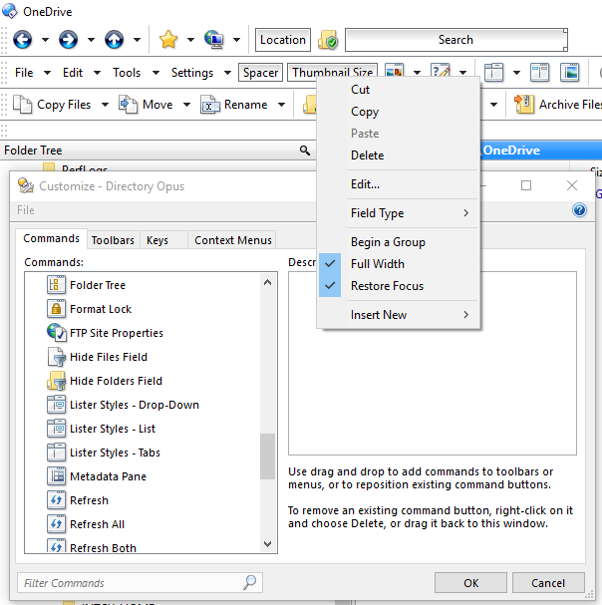
Task: Open the Forward button history dropdown arrow
Action: tap(91, 40)
